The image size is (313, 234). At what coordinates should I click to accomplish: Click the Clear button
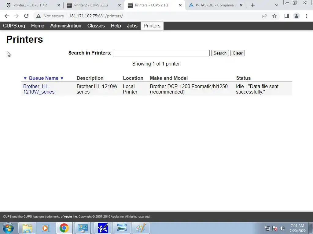[238, 53]
